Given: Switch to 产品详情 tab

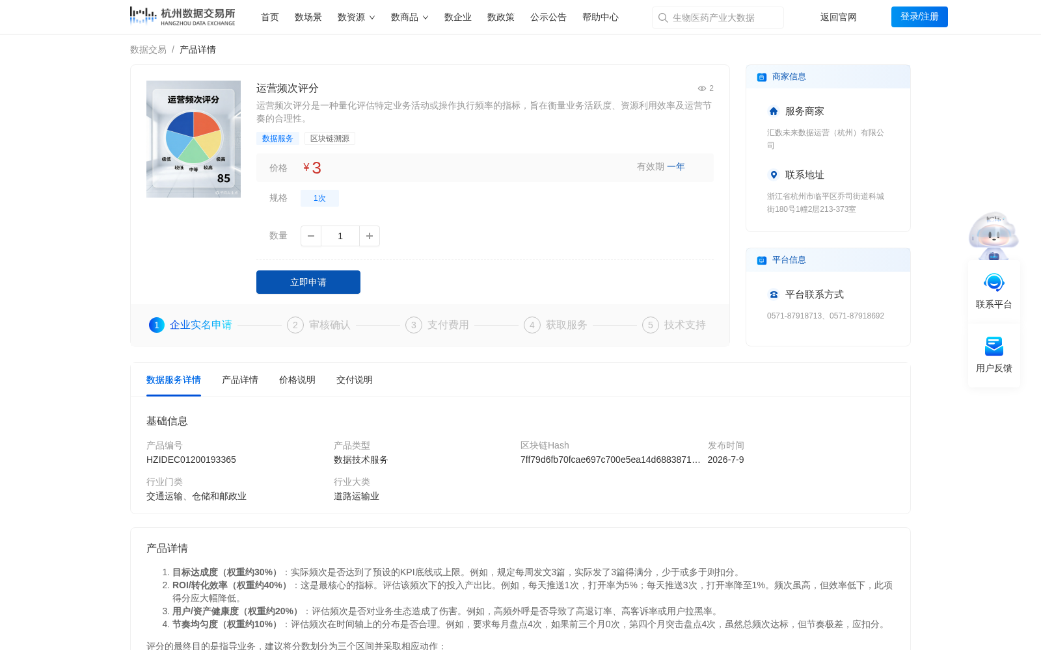Looking at the screenshot, I should pos(240,380).
